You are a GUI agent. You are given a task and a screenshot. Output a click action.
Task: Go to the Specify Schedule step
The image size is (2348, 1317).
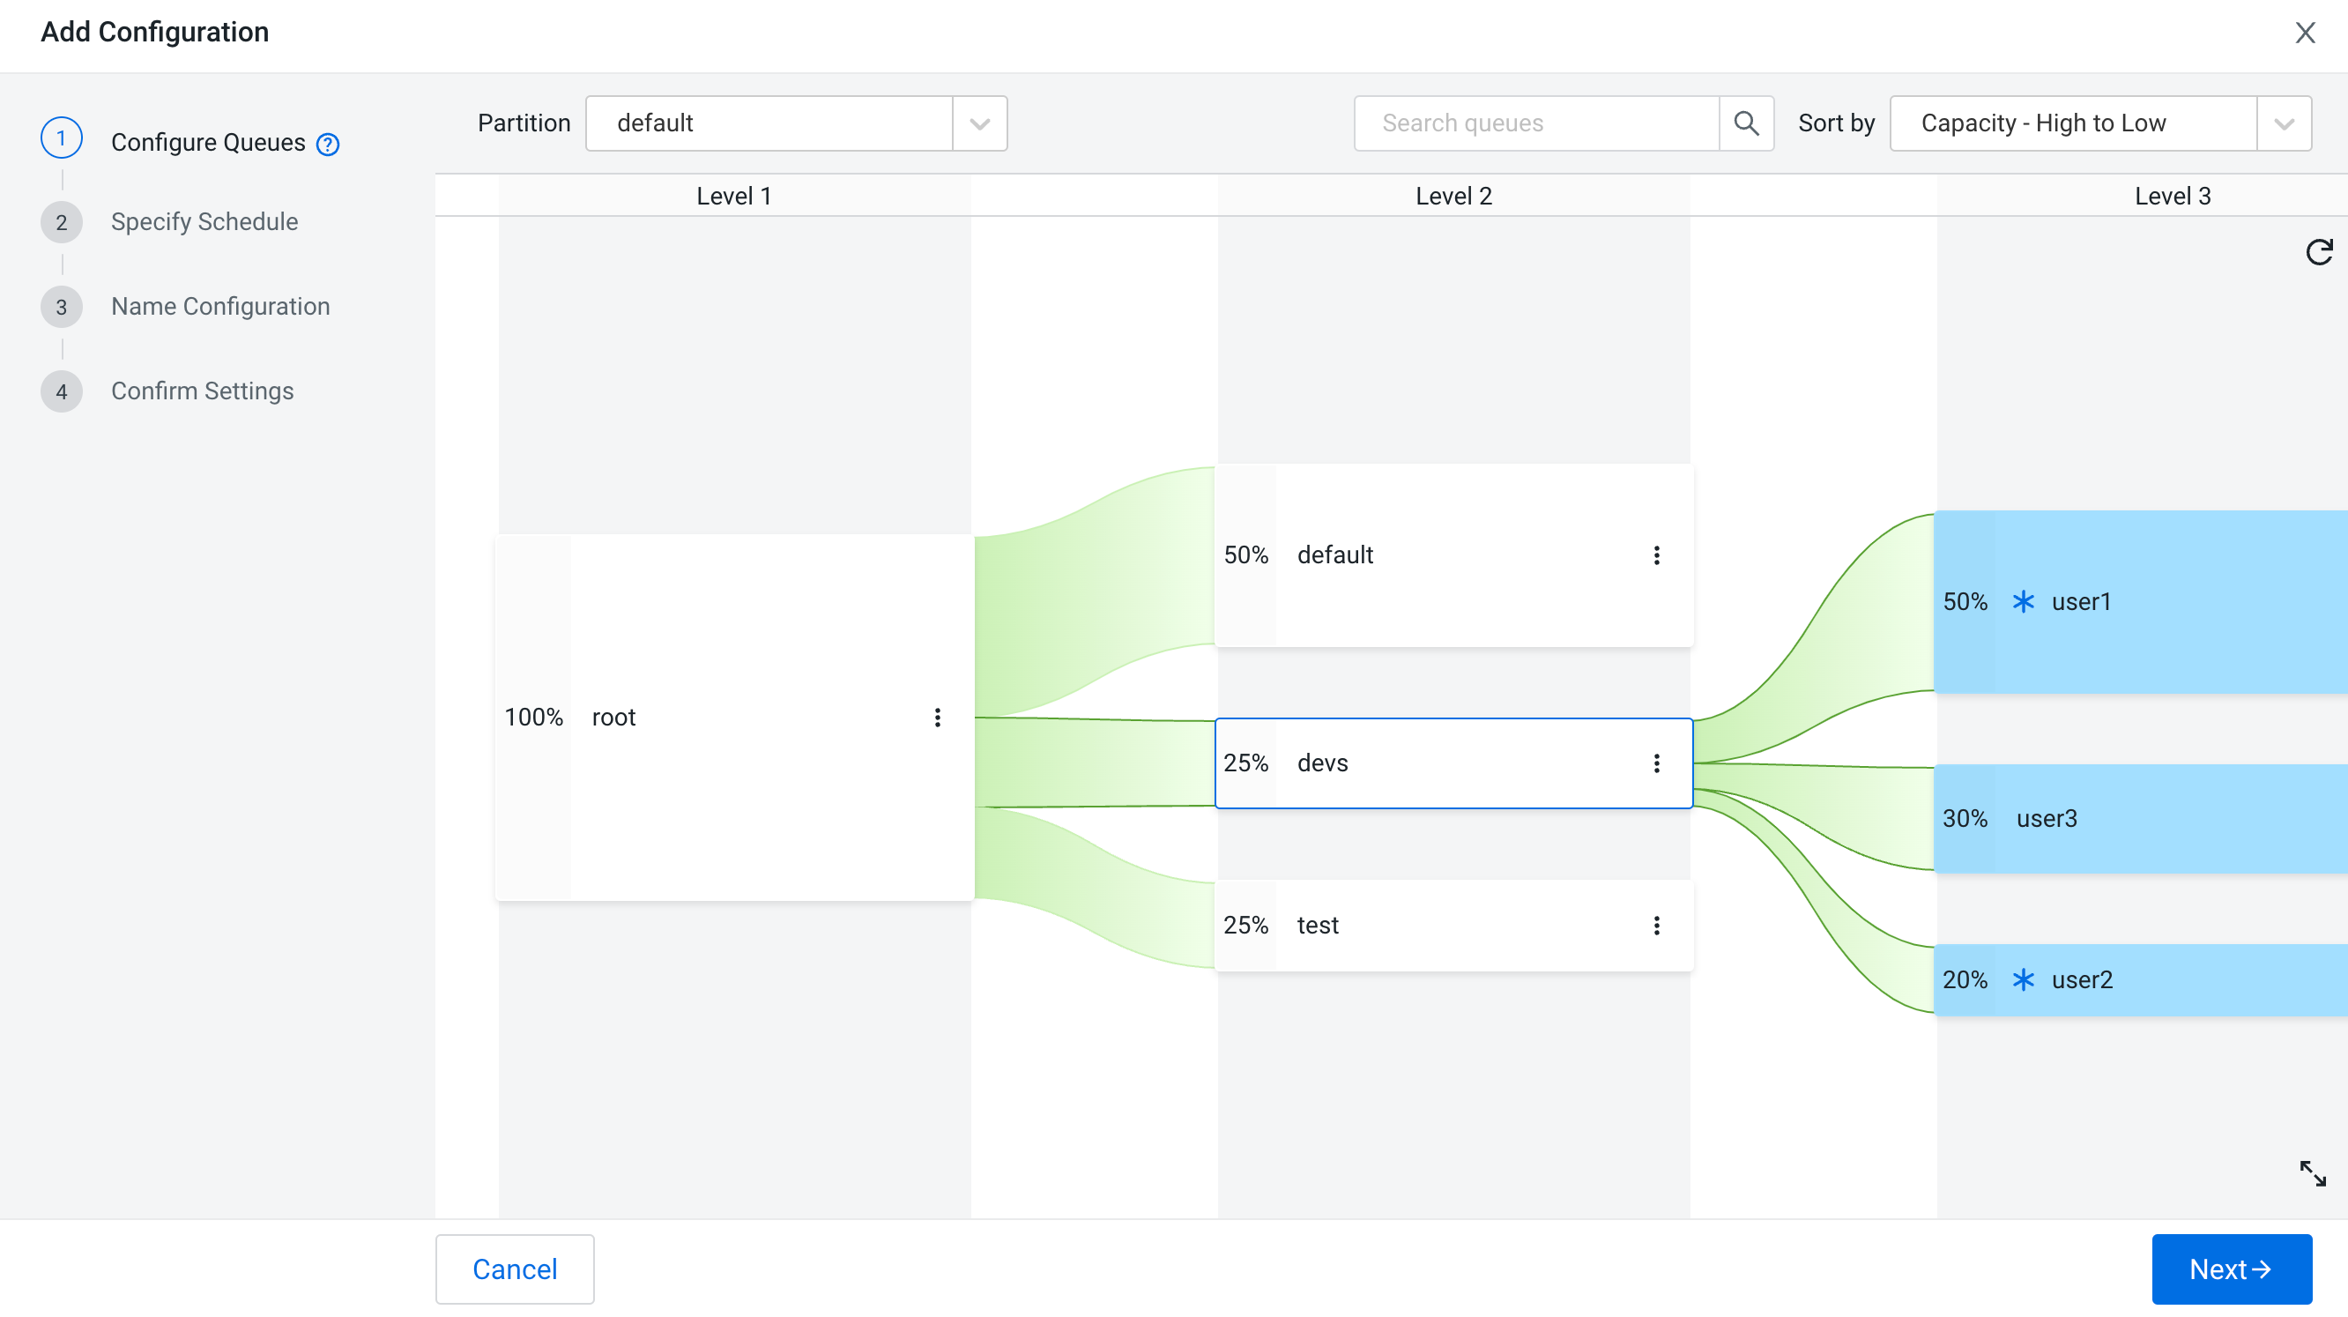204,221
